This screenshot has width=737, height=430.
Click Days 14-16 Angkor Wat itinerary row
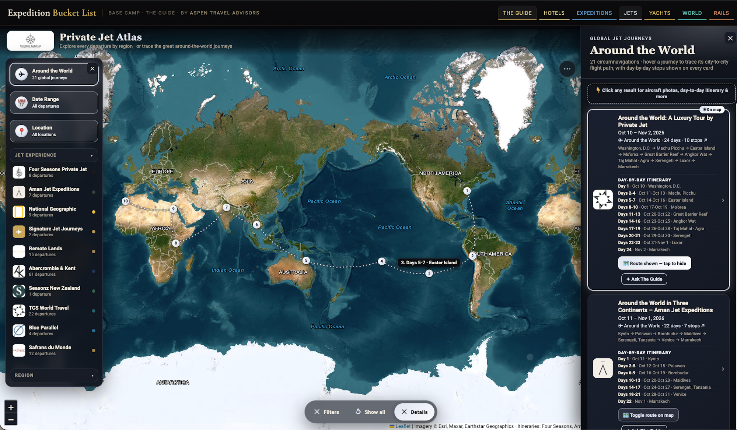tap(657, 221)
